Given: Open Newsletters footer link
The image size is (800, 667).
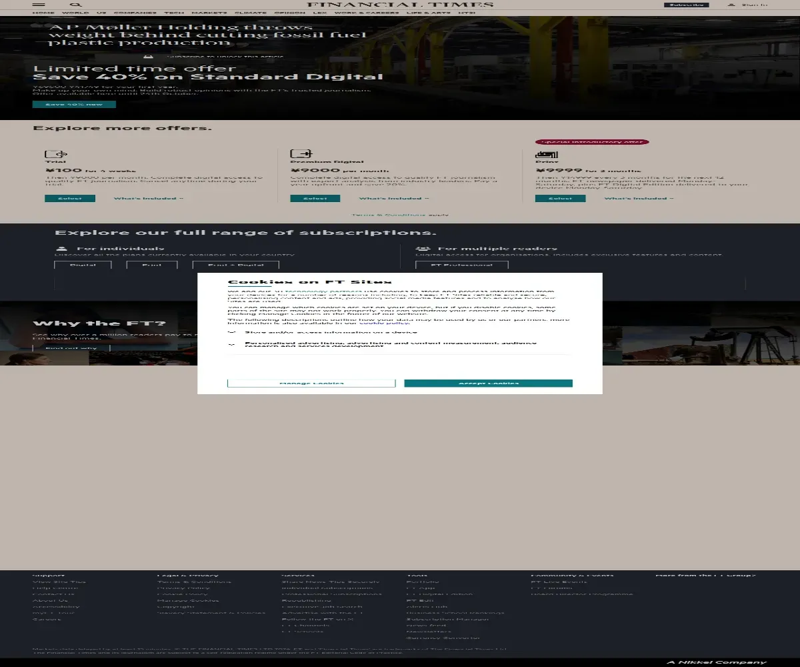Looking at the screenshot, I should click(x=429, y=632).
